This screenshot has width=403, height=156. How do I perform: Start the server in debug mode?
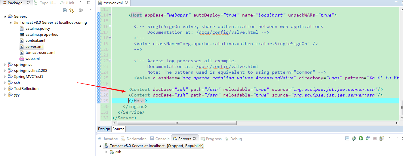[x=354, y=138]
